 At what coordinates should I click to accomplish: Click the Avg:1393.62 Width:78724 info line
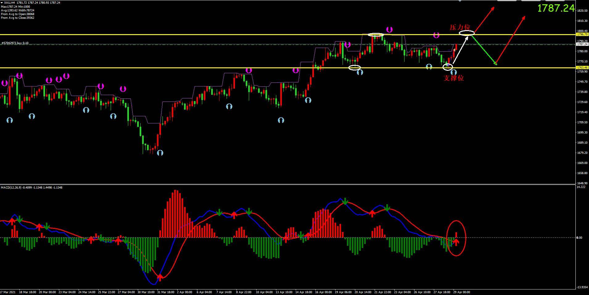(18, 10)
